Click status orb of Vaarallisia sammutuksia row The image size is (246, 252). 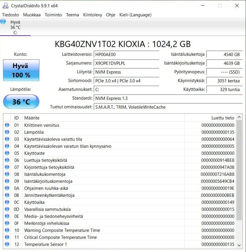7,209
